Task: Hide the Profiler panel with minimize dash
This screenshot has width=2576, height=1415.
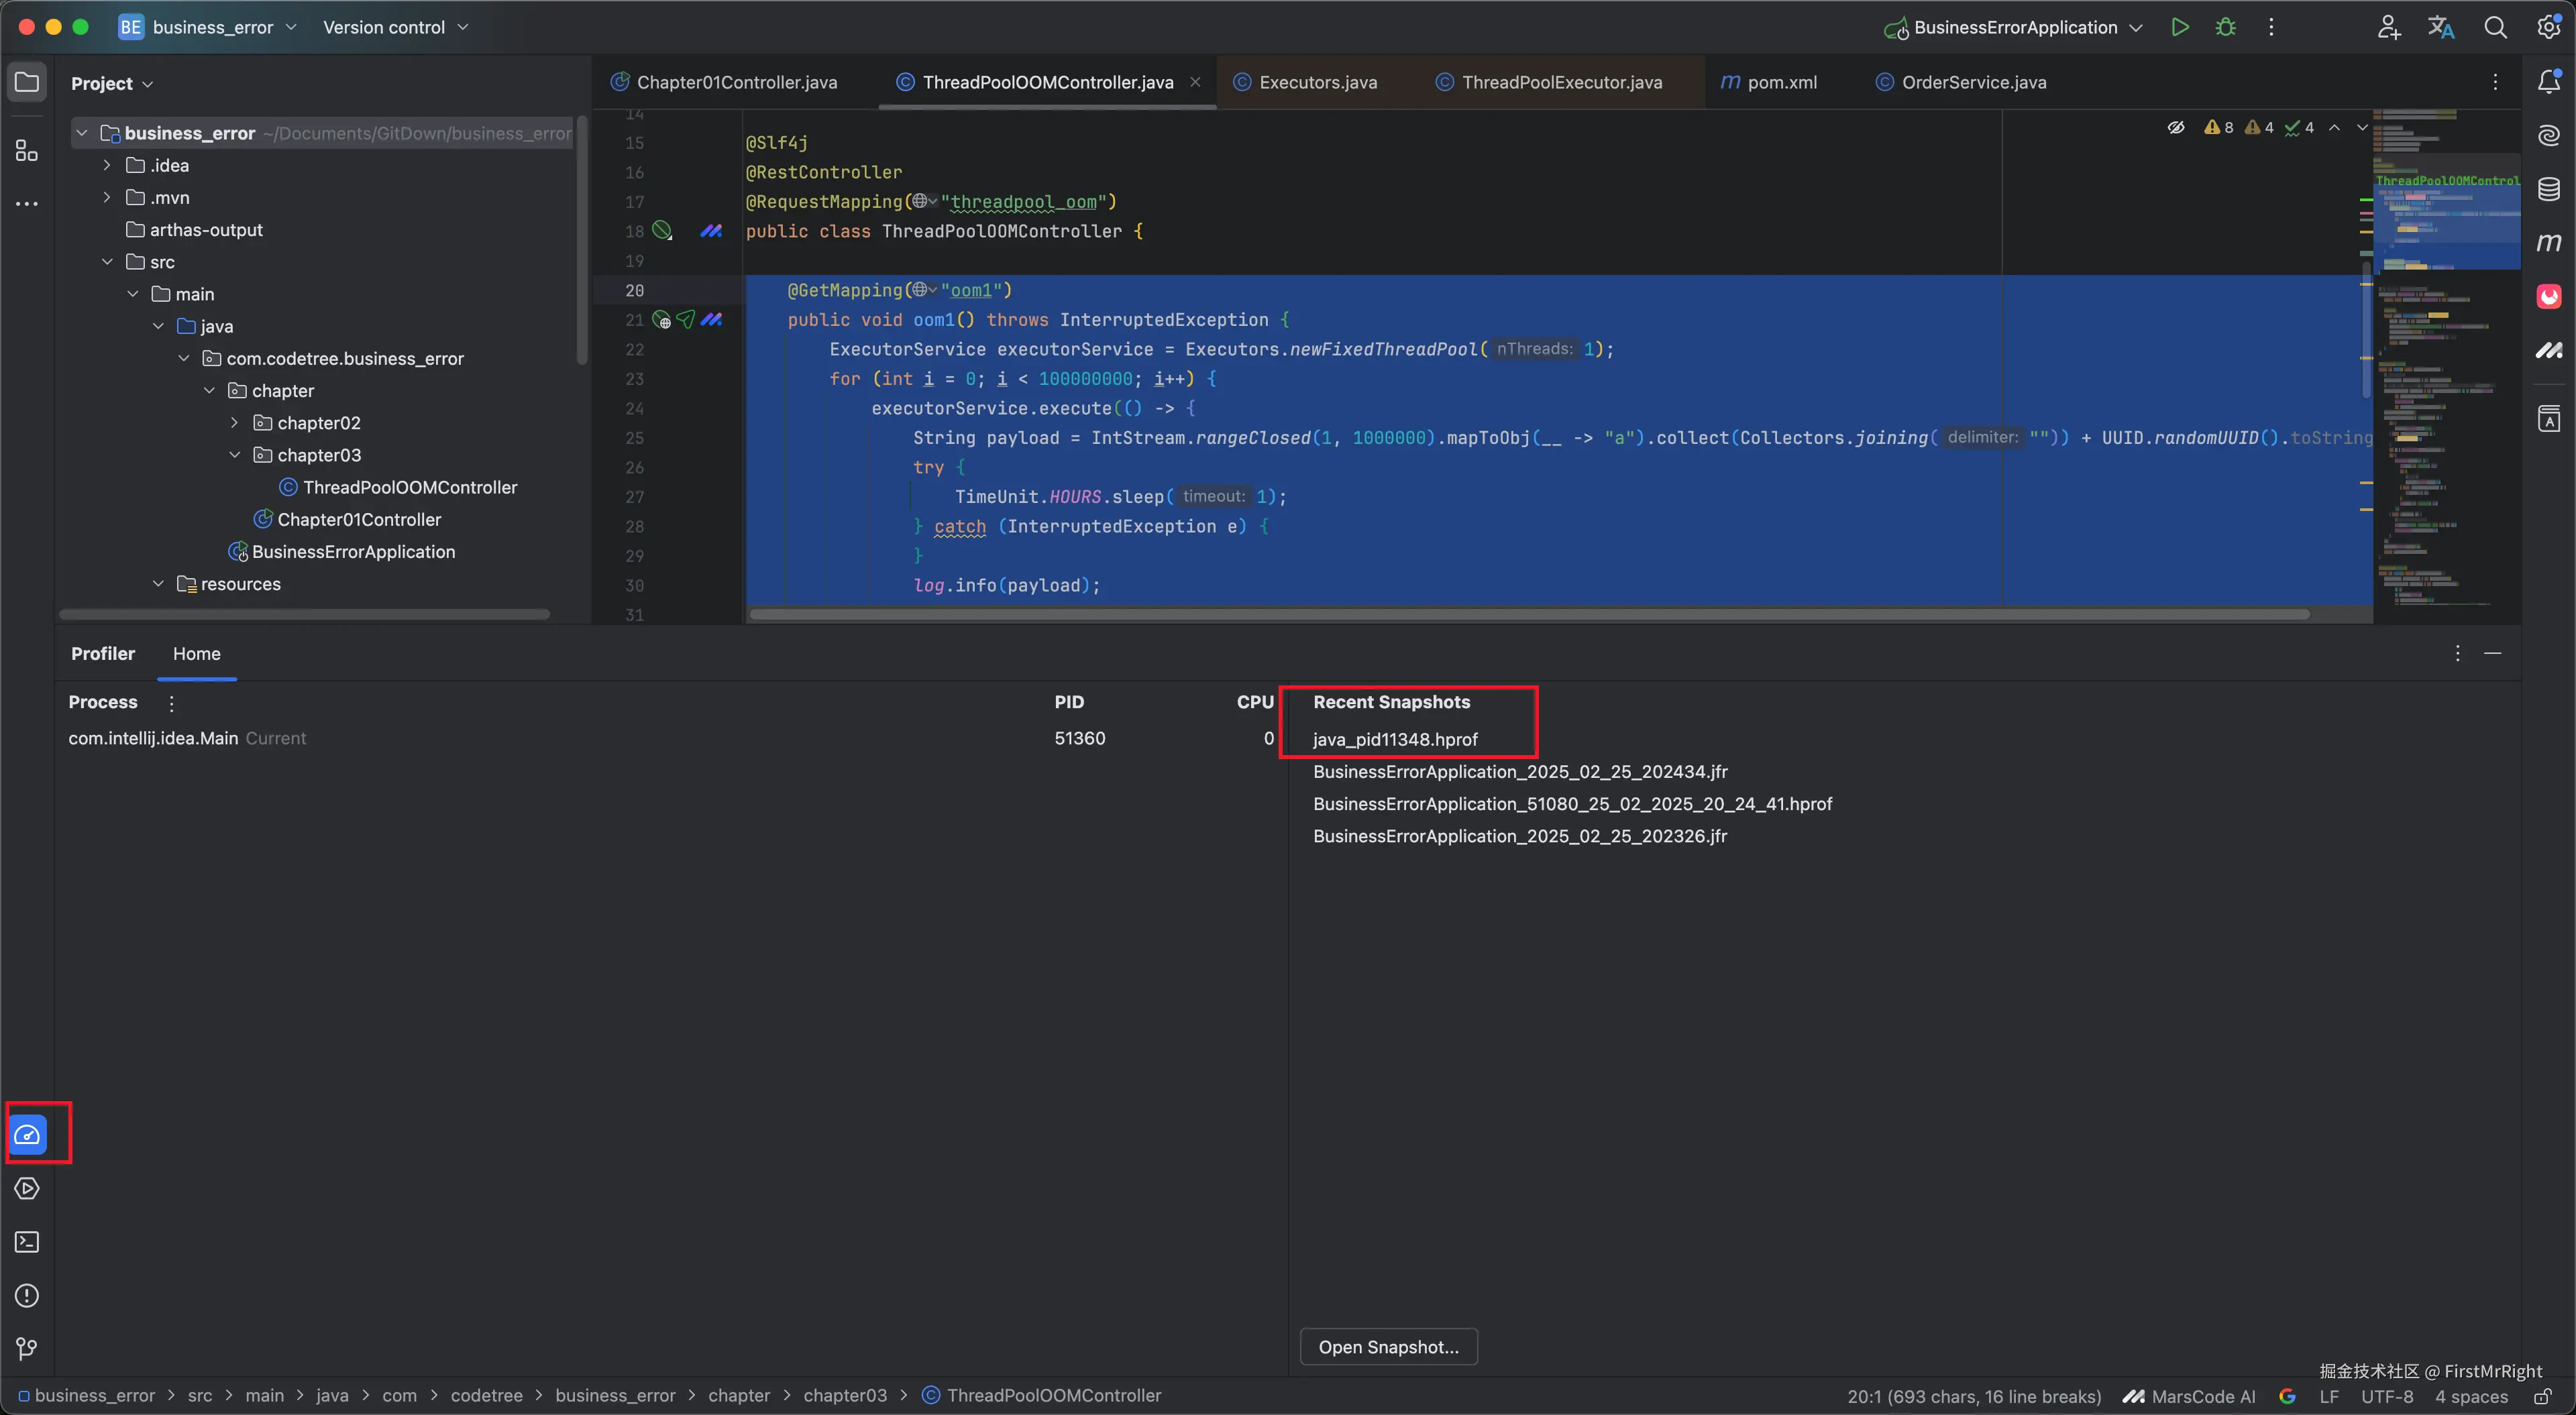Action: click(x=2493, y=653)
